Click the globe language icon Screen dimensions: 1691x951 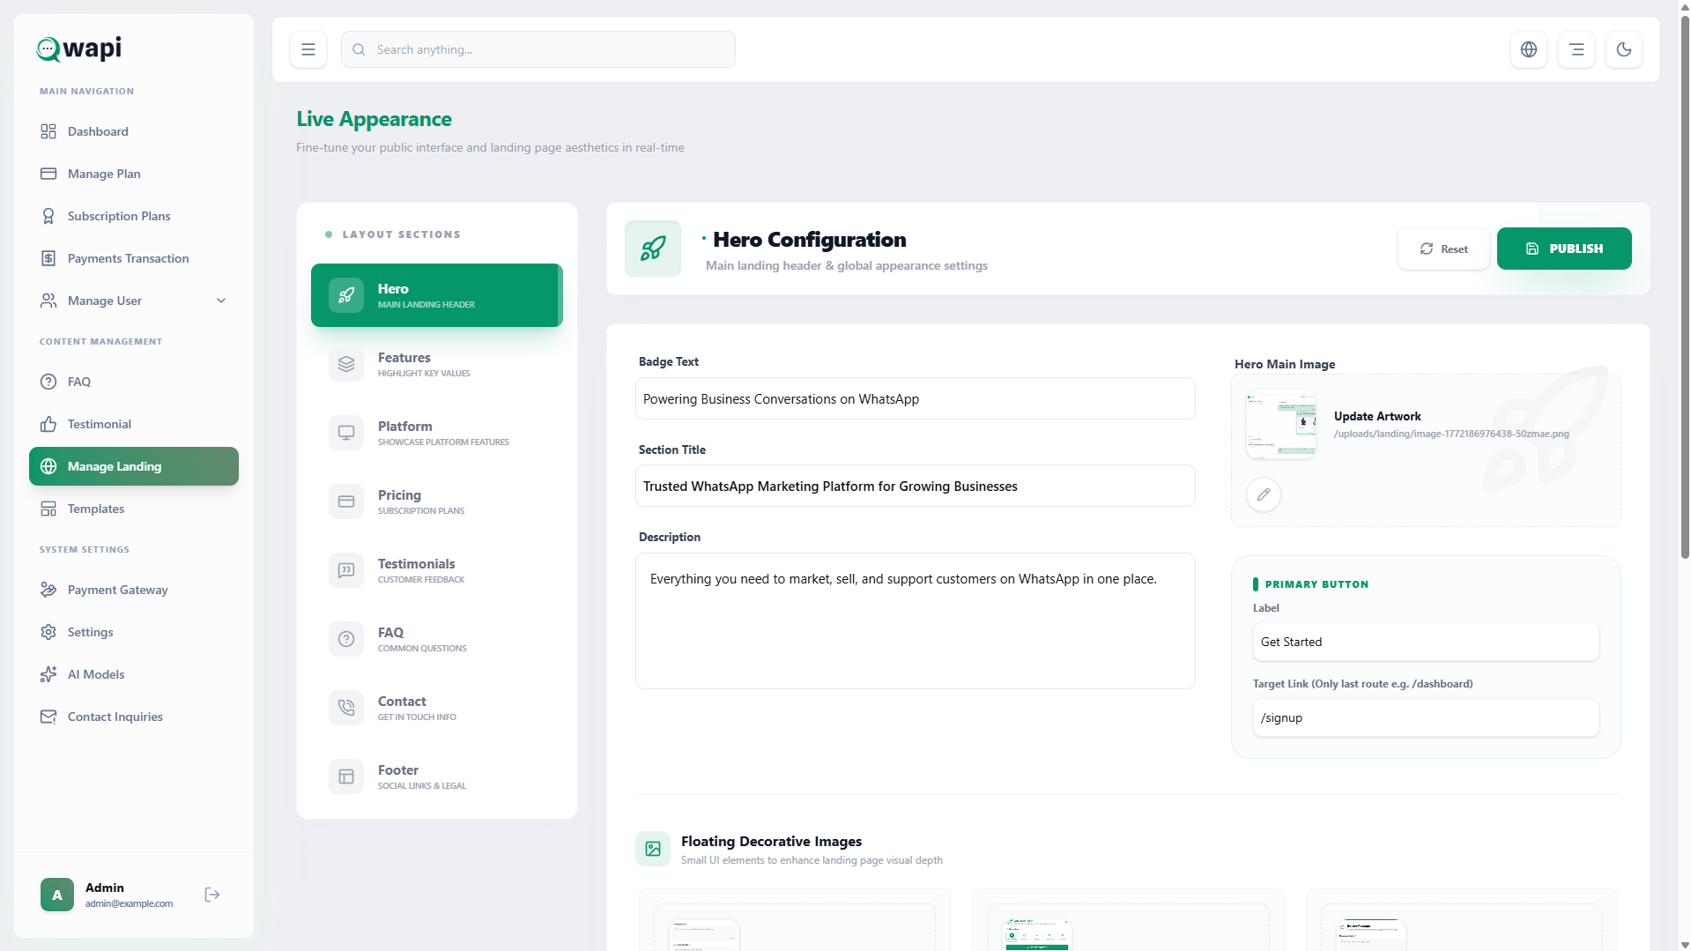tap(1529, 49)
